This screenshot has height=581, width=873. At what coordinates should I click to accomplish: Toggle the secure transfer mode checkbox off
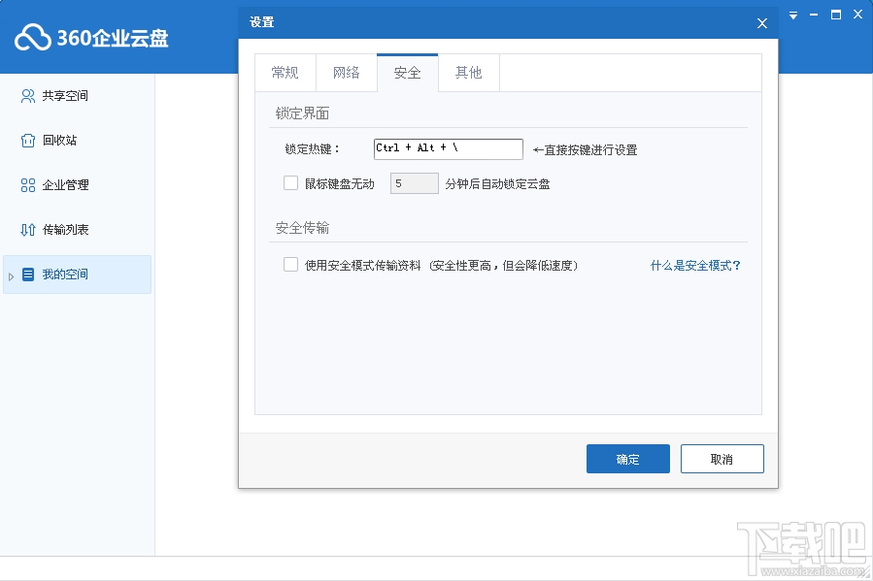(x=290, y=264)
